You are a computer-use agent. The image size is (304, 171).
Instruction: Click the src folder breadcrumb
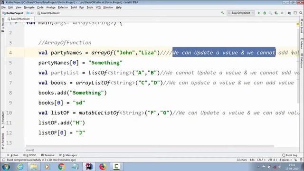pos(30,13)
